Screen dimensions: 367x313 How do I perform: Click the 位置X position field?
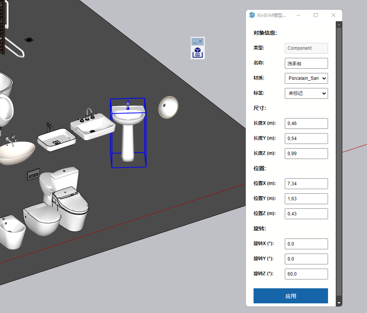coord(306,184)
